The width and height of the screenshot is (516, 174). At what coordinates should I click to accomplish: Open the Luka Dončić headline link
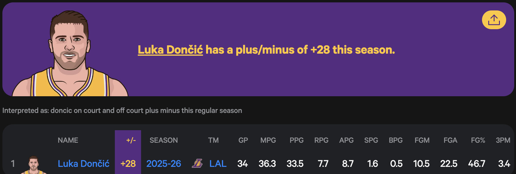pyautogui.click(x=170, y=50)
